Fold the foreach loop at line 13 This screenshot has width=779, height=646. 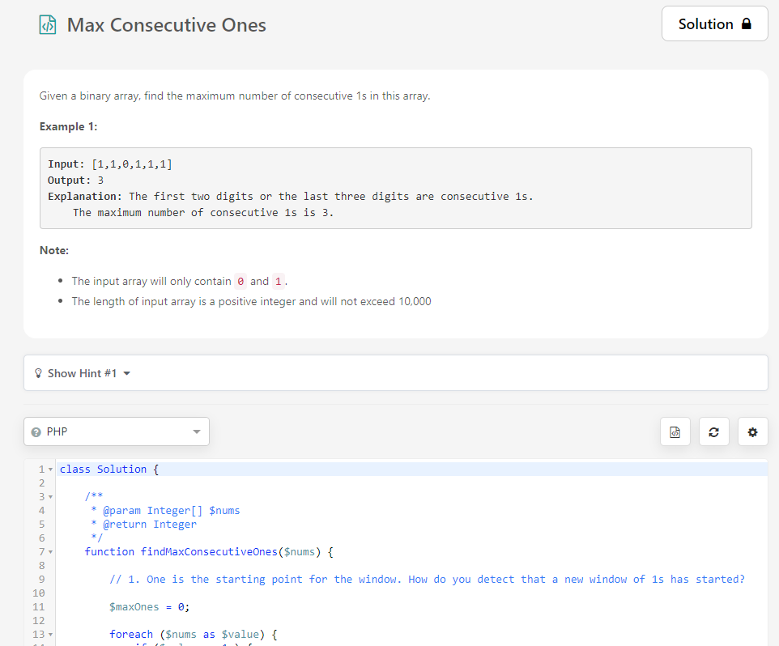[x=51, y=635]
